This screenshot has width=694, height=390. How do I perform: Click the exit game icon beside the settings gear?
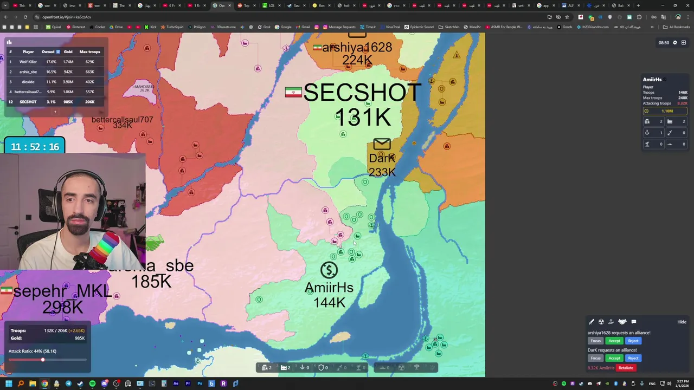[x=684, y=42]
